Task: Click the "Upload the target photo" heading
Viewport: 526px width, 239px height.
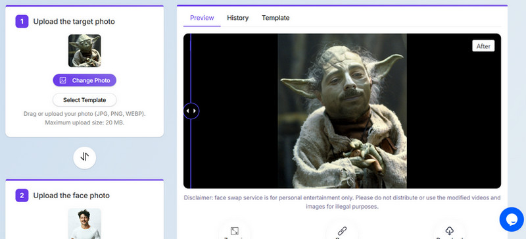Action: click(x=74, y=22)
